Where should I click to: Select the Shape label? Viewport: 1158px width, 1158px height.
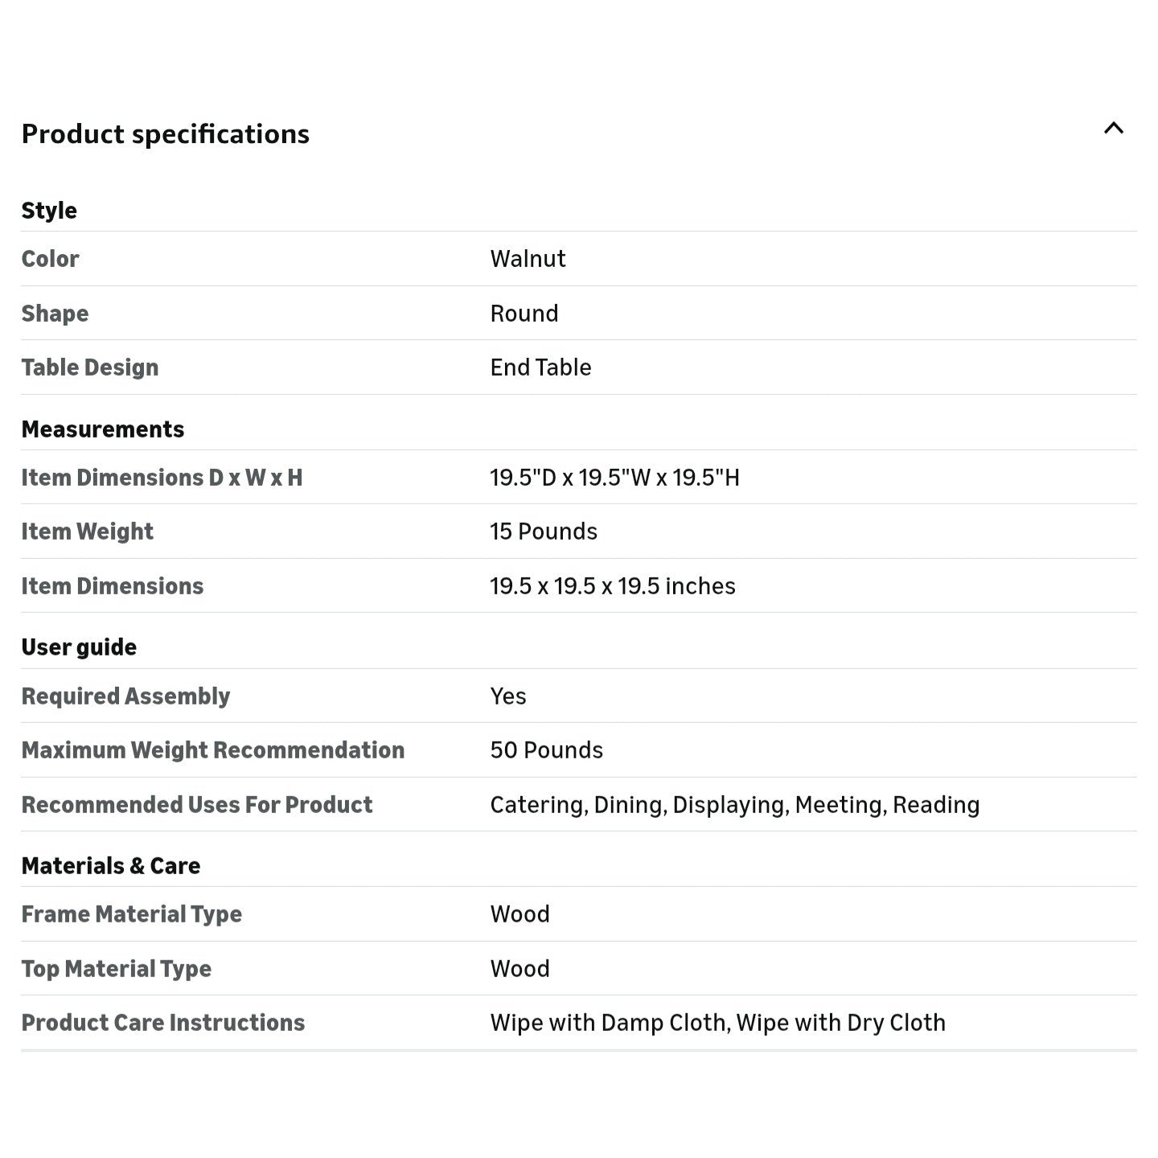click(x=55, y=314)
